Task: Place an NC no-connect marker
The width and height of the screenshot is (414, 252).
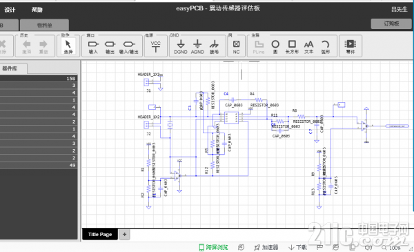Action: click(236, 47)
